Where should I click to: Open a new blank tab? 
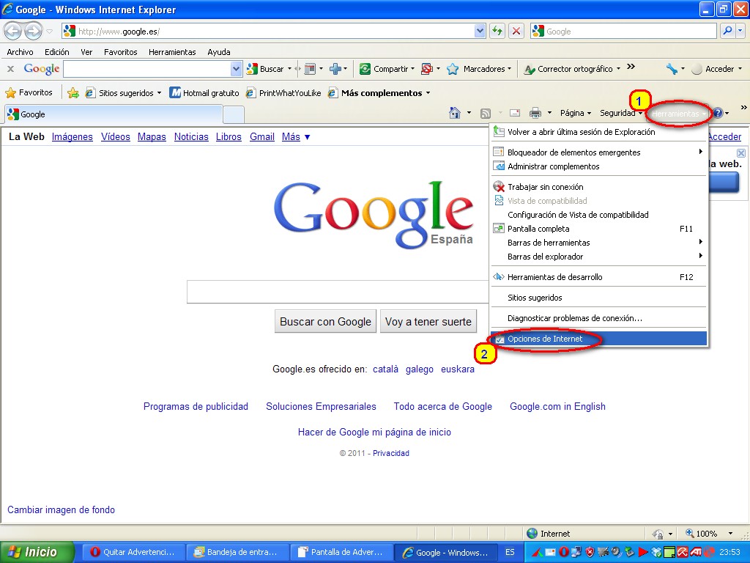click(234, 115)
